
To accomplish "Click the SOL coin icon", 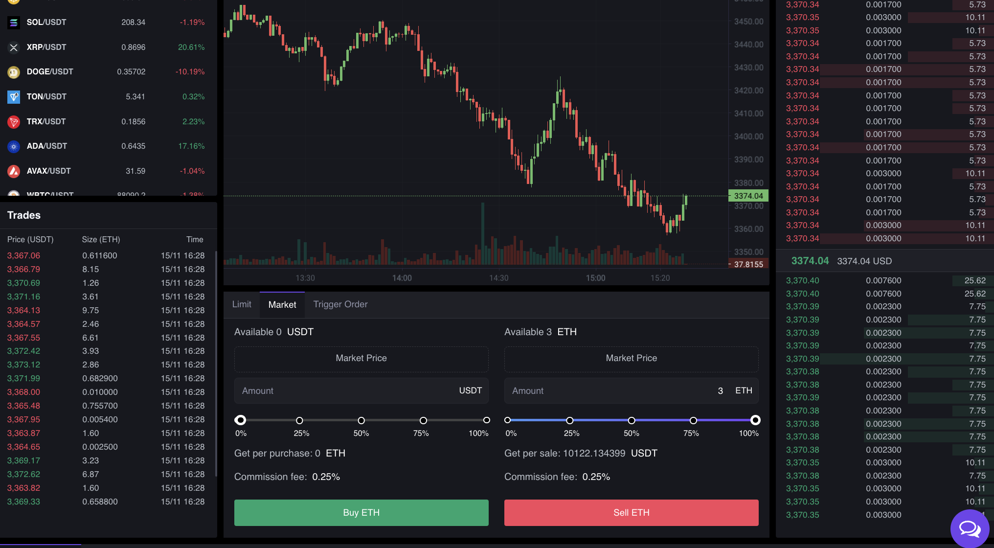I will point(14,23).
